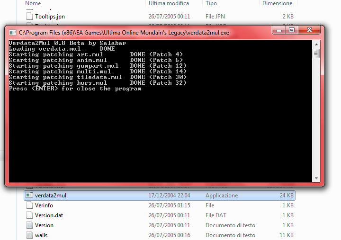Sort files by the Tipo column header

[211, 3]
